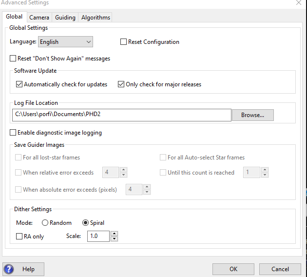
Task: Switch to the Camera tab
Action: click(x=39, y=18)
